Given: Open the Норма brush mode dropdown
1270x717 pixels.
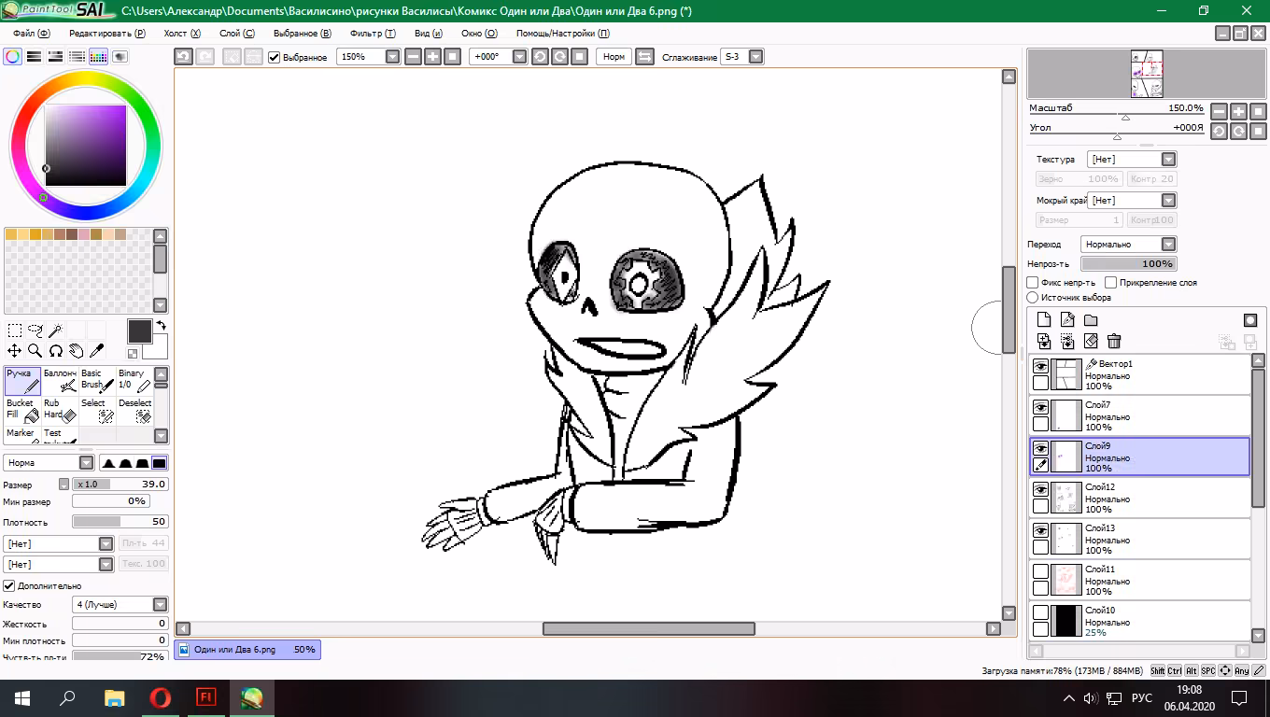Looking at the screenshot, I should pyautogui.click(x=49, y=463).
